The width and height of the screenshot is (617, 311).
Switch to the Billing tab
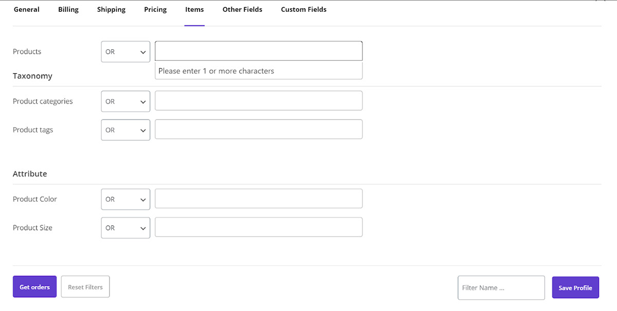[x=68, y=10]
